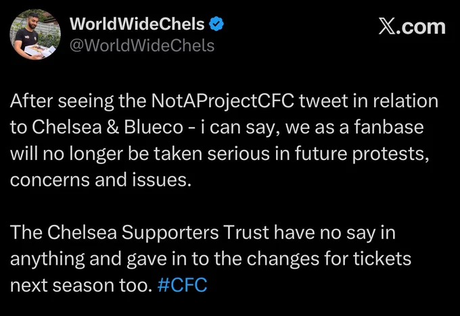Click the line "concerns and issues."

(x=101, y=180)
